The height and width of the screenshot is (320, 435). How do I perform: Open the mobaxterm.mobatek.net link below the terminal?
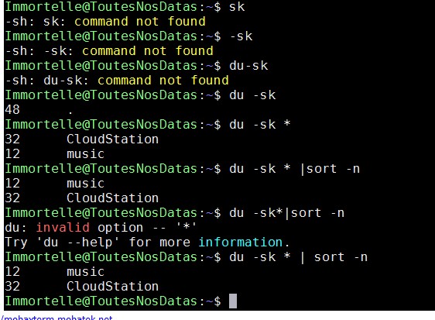[x=57, y=318]
